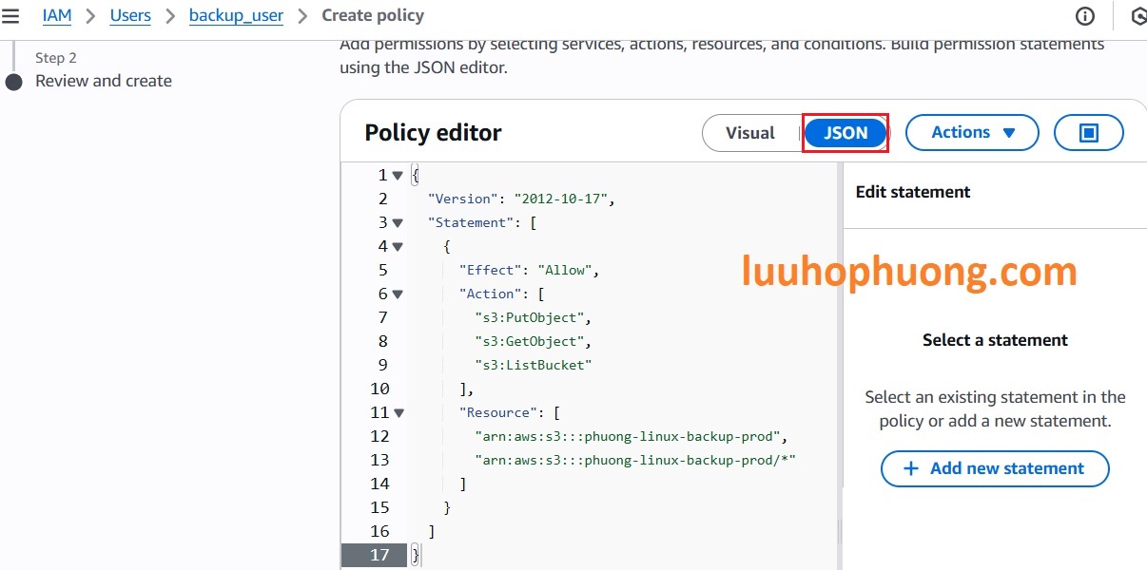Collapse the Statement array at line 3
This screenshot has width=1147, height=570.
click(x=398, y=223)
